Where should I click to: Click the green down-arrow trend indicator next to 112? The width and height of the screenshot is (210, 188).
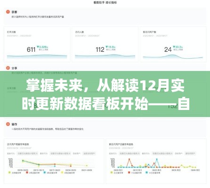(106, 47)
